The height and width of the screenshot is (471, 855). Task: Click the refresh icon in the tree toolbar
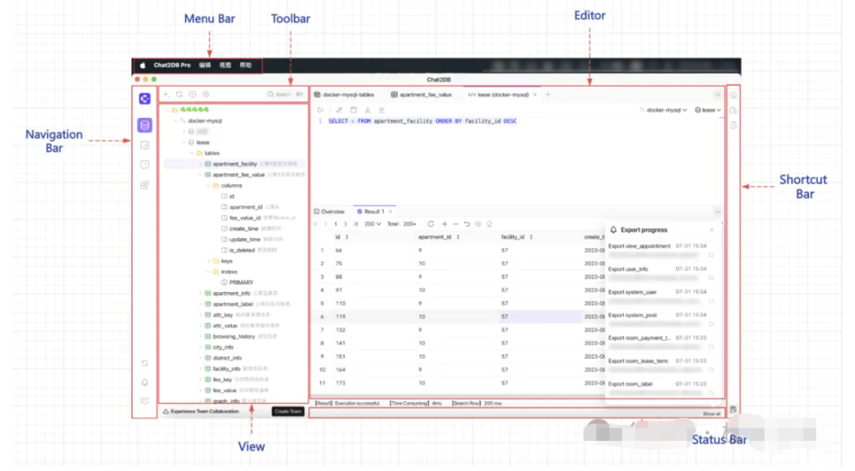click(x=179, y=94)
